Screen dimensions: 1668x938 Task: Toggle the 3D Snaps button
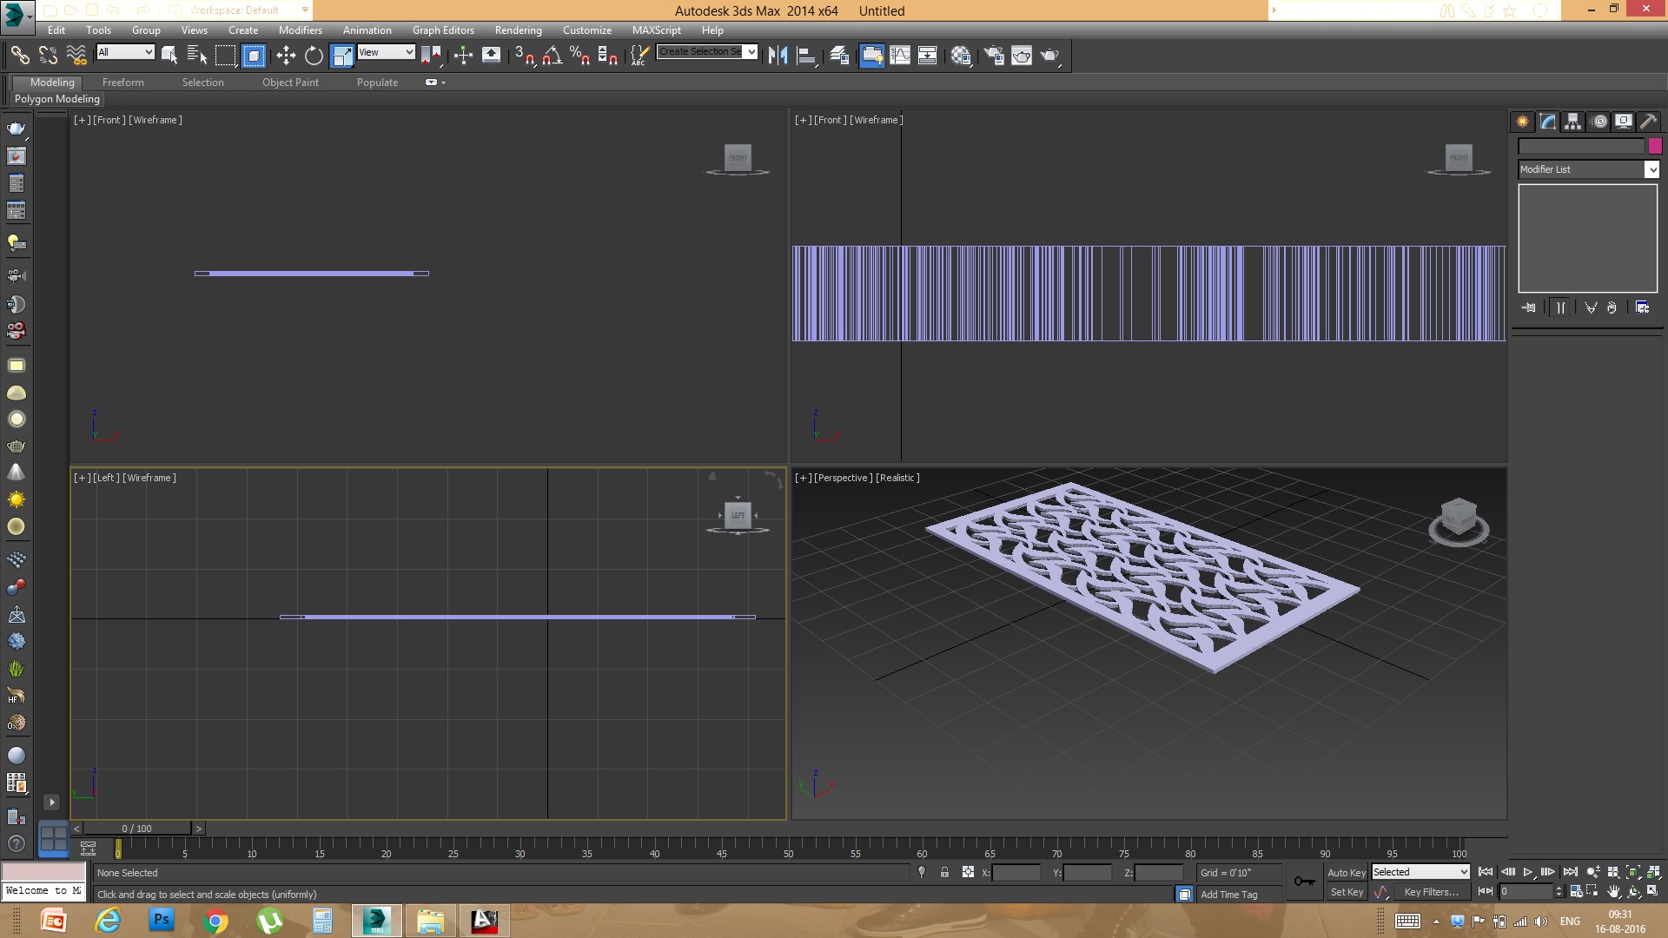click(x=524, y=56)
